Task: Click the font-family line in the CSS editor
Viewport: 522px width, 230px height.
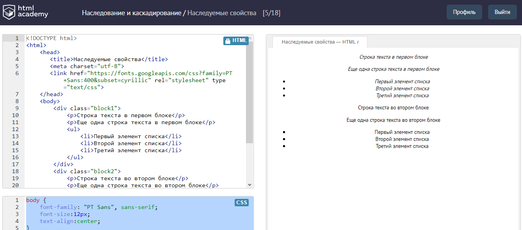Action: (98, 207)
